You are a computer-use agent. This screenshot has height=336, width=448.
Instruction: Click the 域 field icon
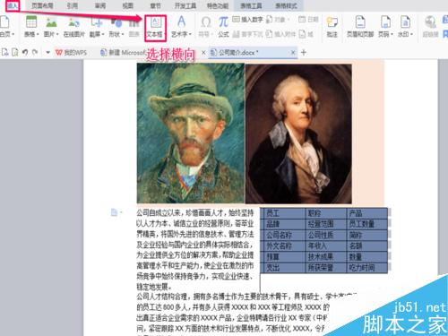coord(306,34)
